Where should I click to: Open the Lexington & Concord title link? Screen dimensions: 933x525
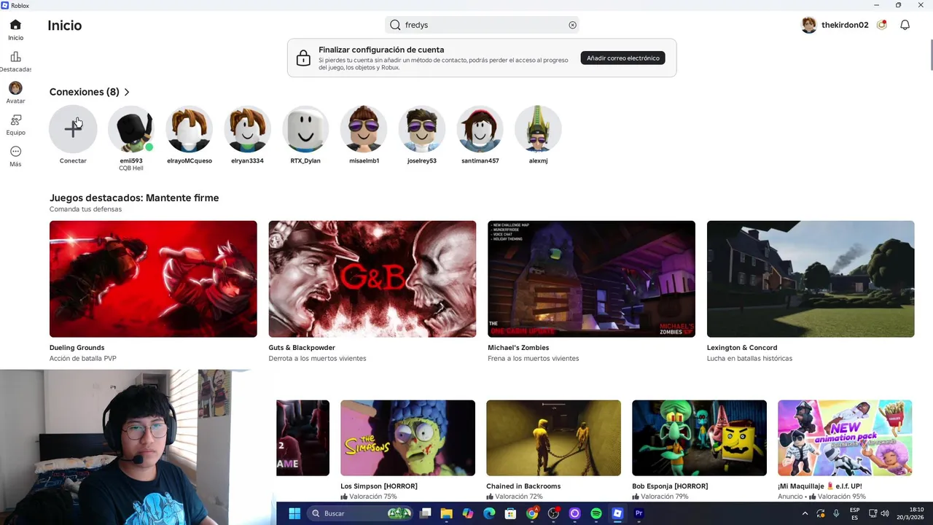pos(742,348)
